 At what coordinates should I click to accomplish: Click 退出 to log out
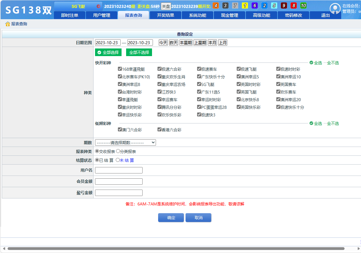(325, 15)
